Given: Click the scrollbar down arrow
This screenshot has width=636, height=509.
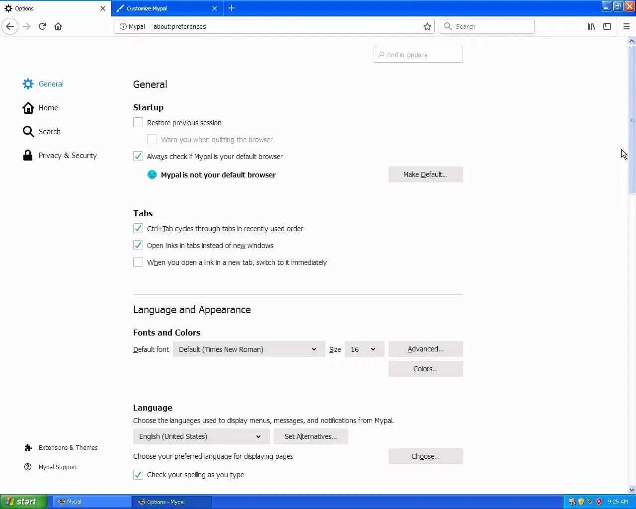Looking at the screenshot, I should pos(632,490).
